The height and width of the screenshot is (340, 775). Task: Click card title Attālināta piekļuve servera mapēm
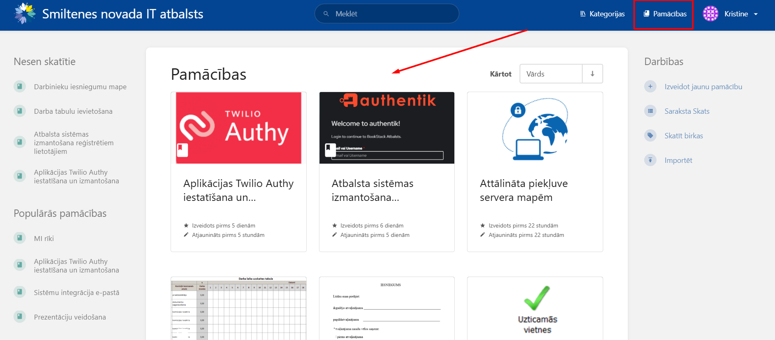tap(524, 190)
